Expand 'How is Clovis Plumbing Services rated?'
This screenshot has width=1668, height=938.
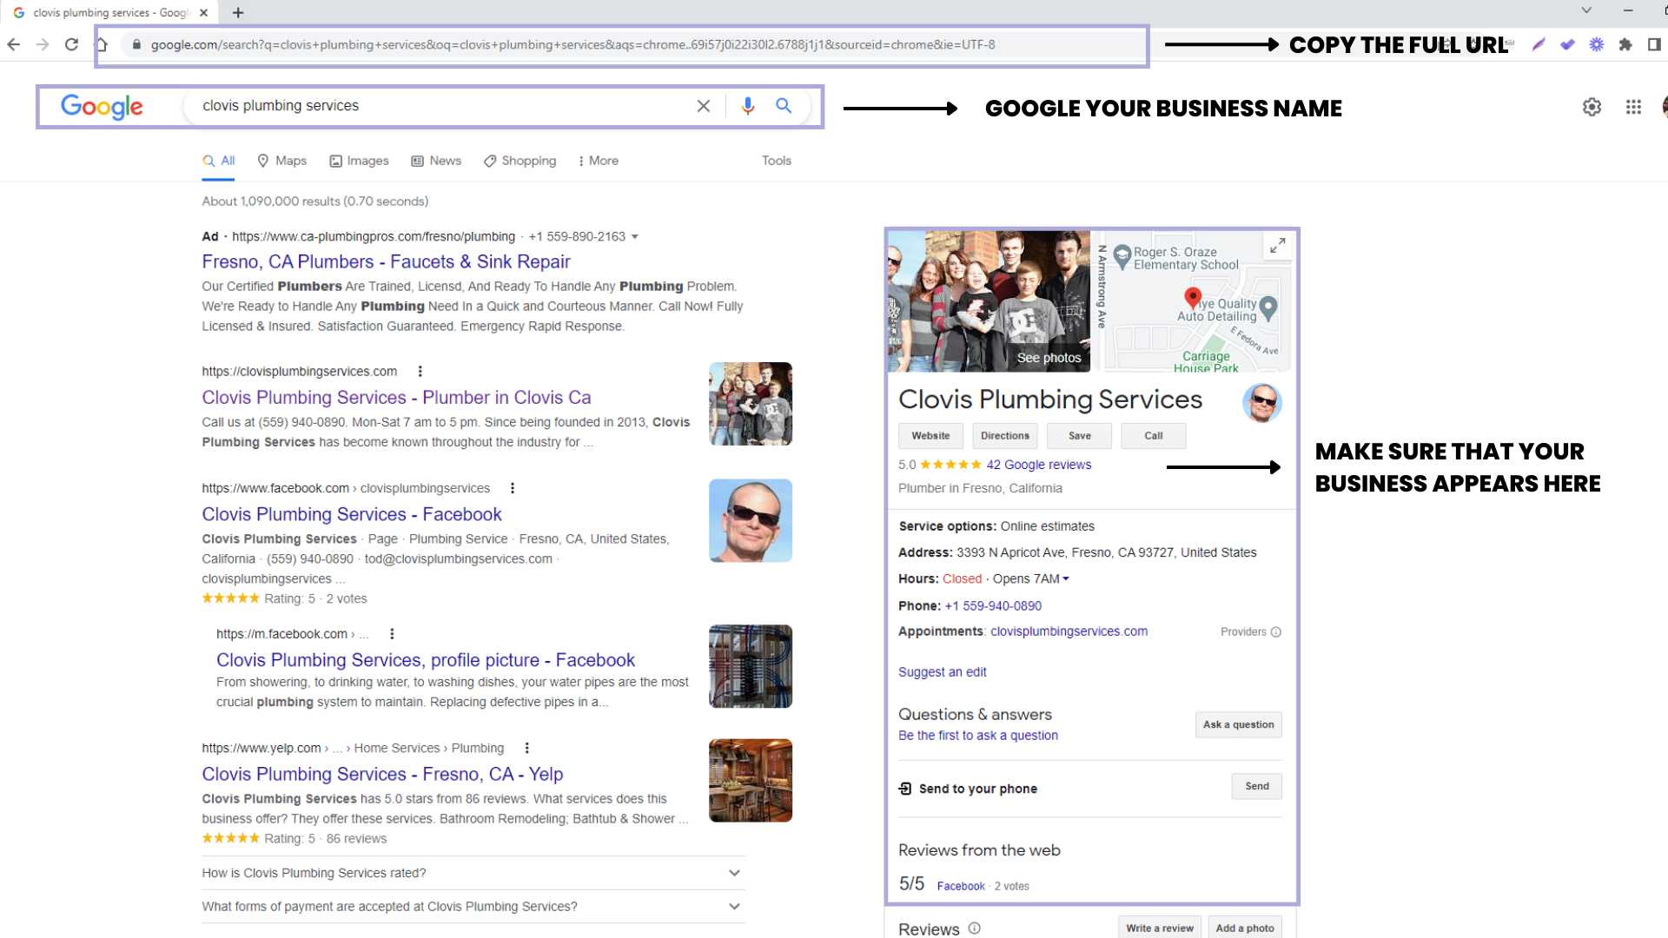[x=734, y=873]
